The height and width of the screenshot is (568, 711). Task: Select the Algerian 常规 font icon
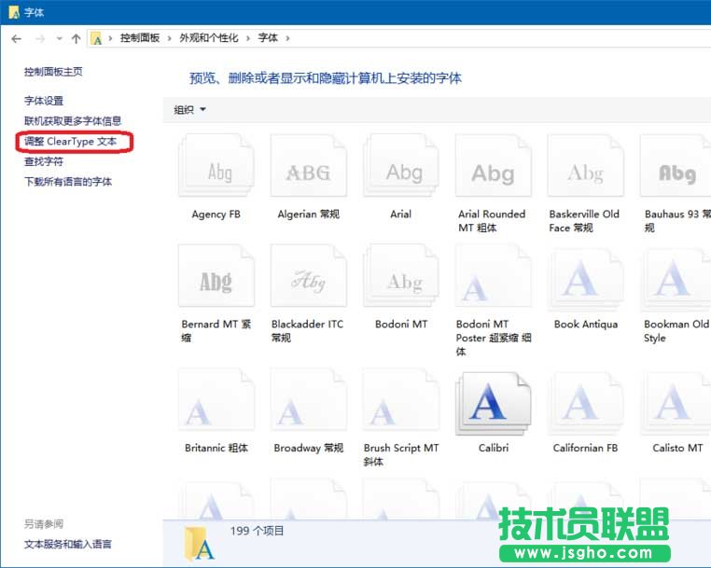(x=308, y=165)
